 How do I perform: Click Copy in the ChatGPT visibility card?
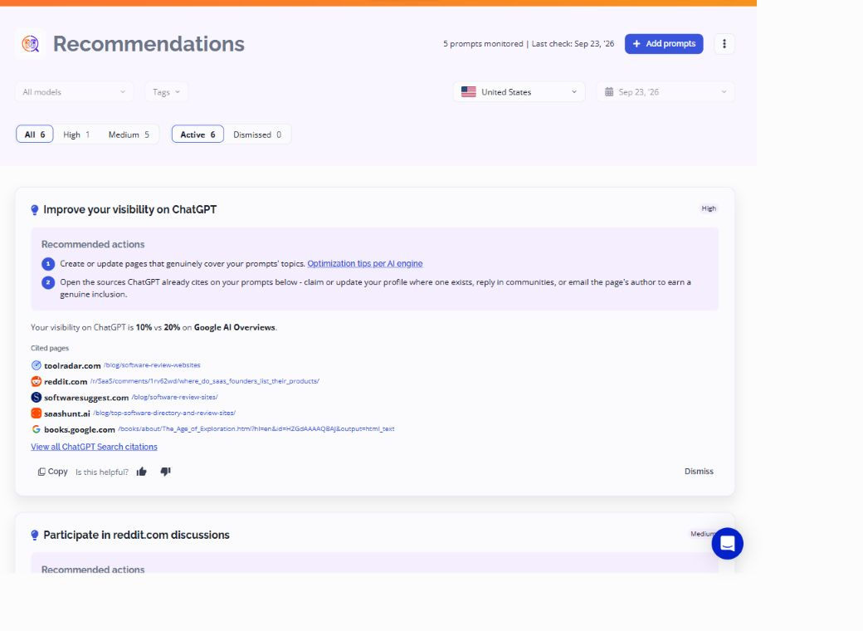(53, 472)
